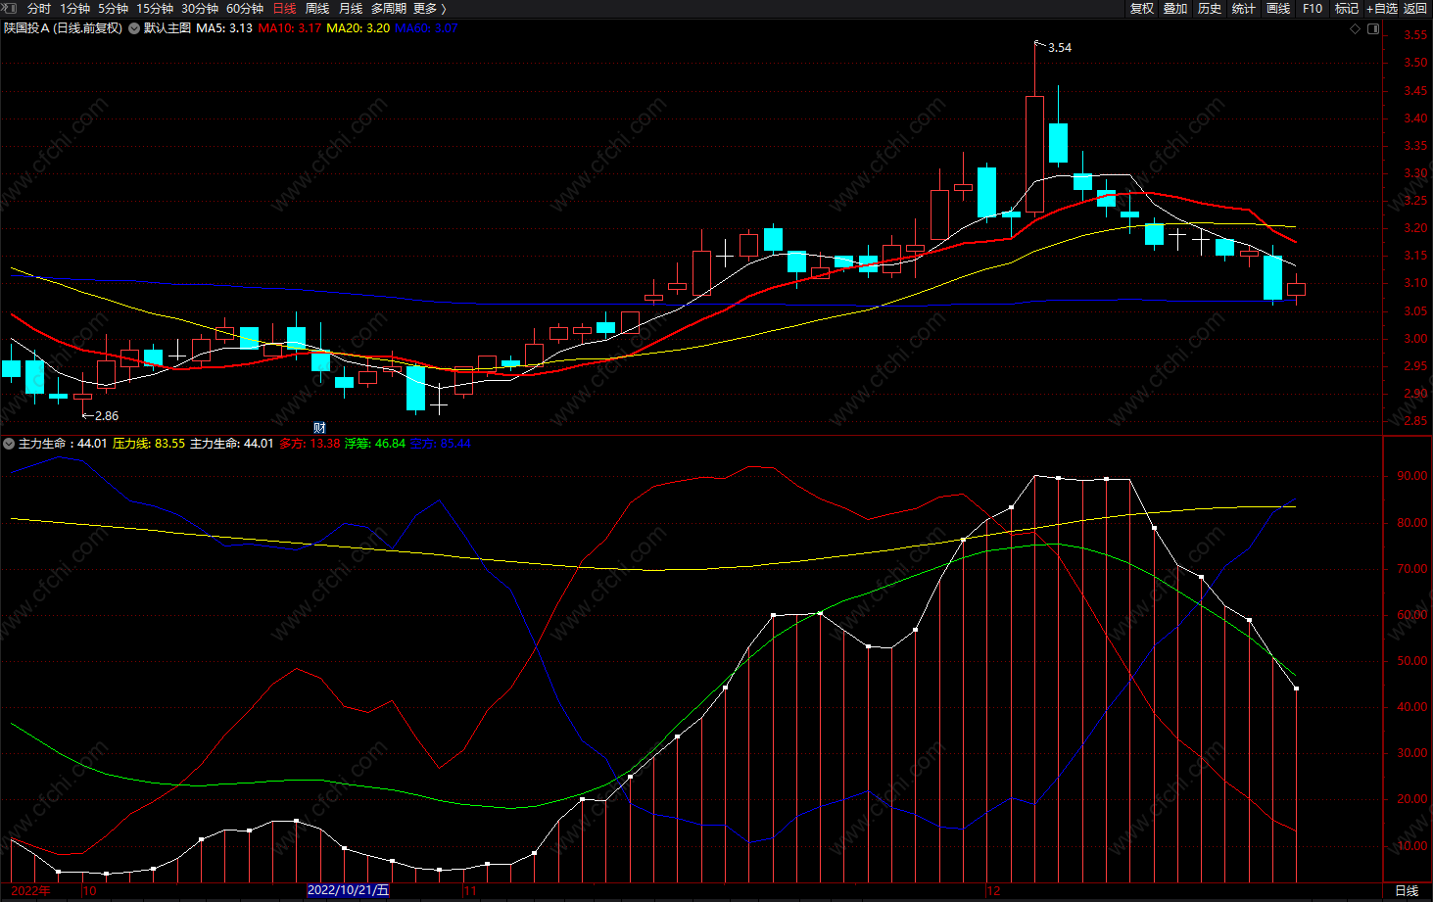Select the MA10: 3.17 label
1433x902 pixels.
point(290,28)
